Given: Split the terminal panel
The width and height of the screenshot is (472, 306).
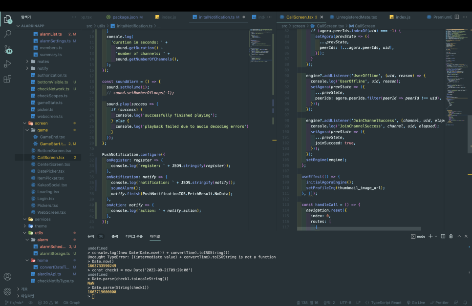Looking at the screenshot, I should pos(443,236).
